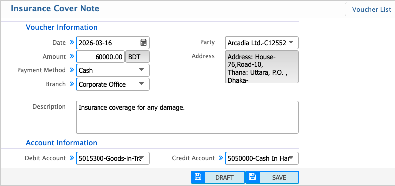The image size is (395, 186).
Task: Click the greyed Address box
Action: 262,67
